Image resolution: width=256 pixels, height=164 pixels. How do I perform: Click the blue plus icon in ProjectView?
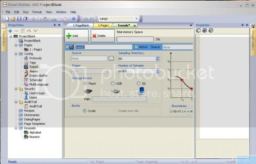(x=10, y=31)
